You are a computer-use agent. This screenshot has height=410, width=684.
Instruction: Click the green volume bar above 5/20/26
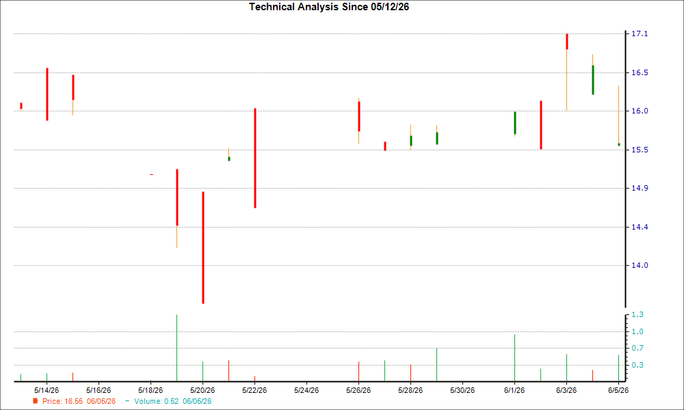203,371
